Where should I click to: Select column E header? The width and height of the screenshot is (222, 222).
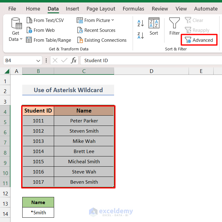pyautogui.click(x=201, y=71)
